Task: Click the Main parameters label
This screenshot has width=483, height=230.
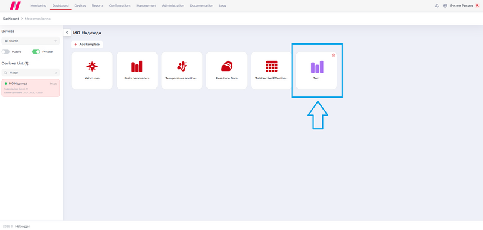Action: pos(137,78)
